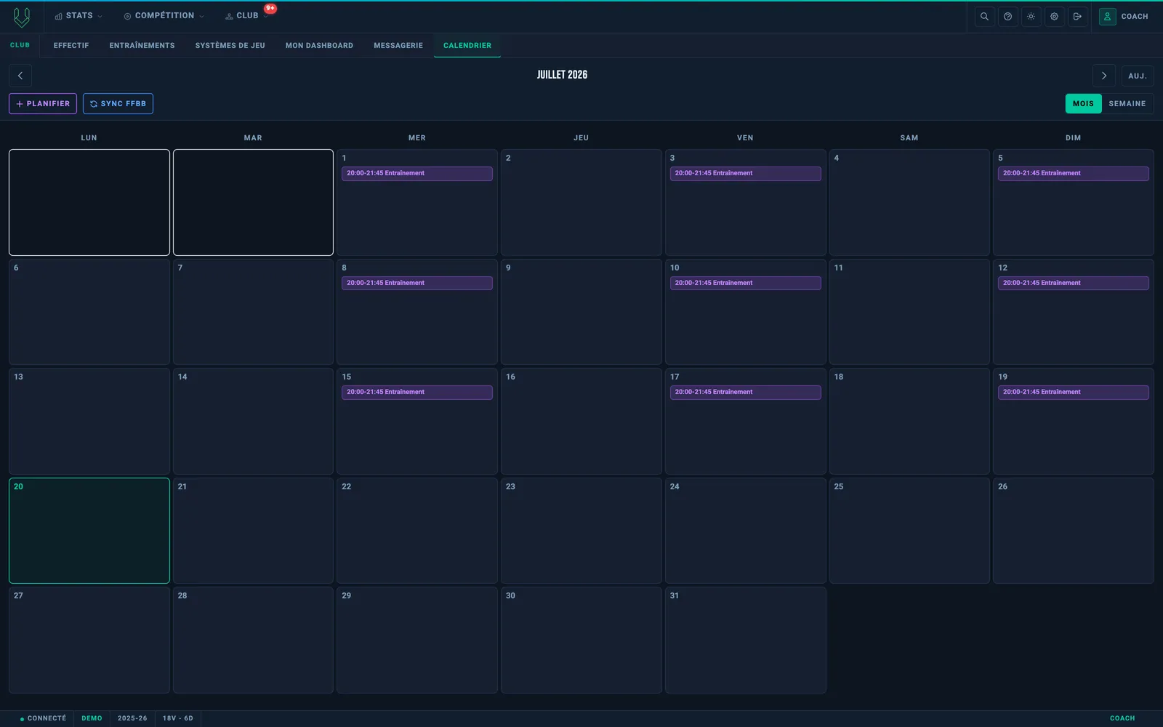Open the help question mark icon
This screenshot has width=1163, height=727.
click(1007, 17)
